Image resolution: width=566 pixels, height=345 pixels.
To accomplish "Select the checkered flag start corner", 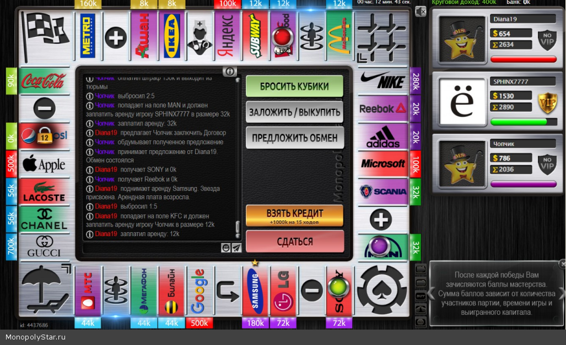I will [46, 36].
